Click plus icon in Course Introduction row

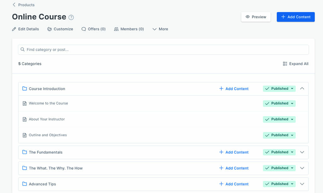(x=221, y=89)
